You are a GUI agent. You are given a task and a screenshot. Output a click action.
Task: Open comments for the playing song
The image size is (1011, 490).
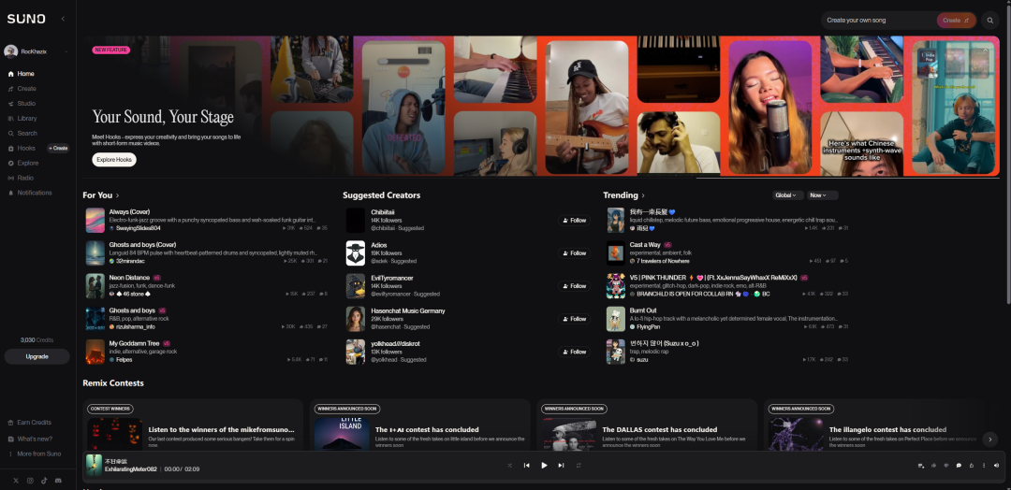click(x=959, y=466)
